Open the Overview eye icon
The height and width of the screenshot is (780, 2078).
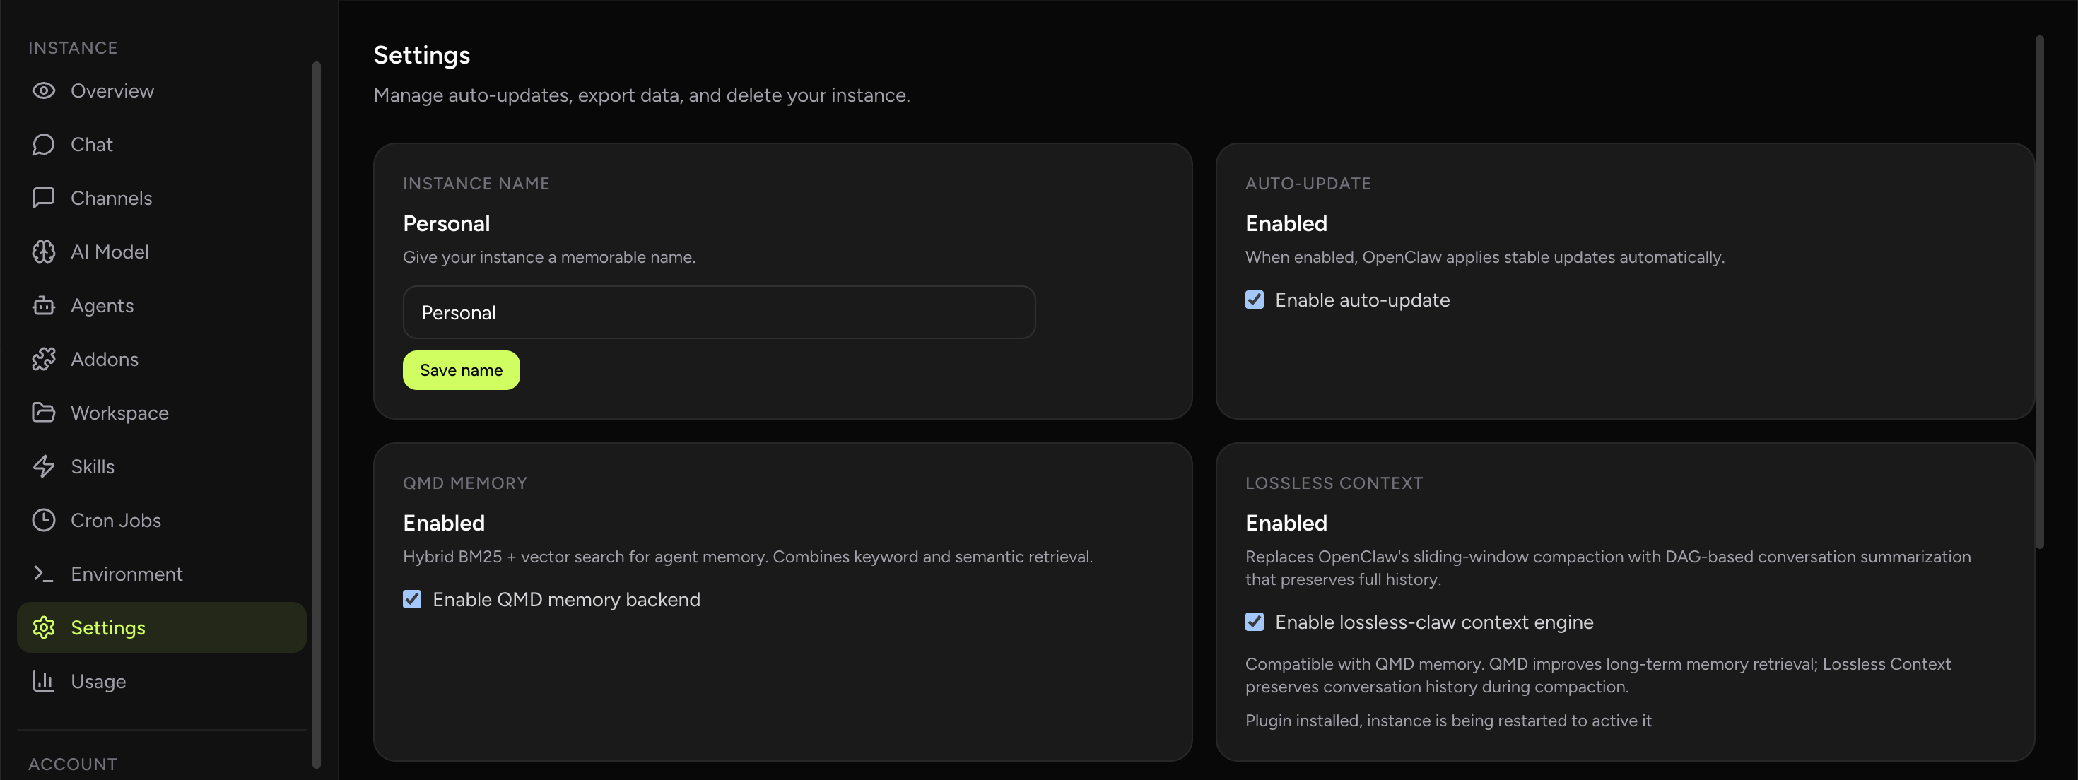pos(44,90)
